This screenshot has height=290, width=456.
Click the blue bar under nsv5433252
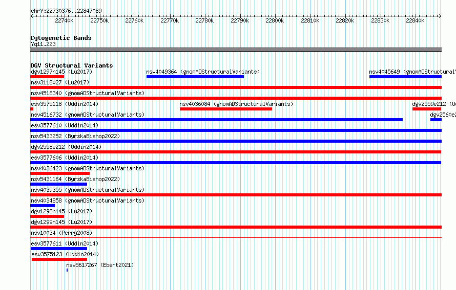(236, 141)
